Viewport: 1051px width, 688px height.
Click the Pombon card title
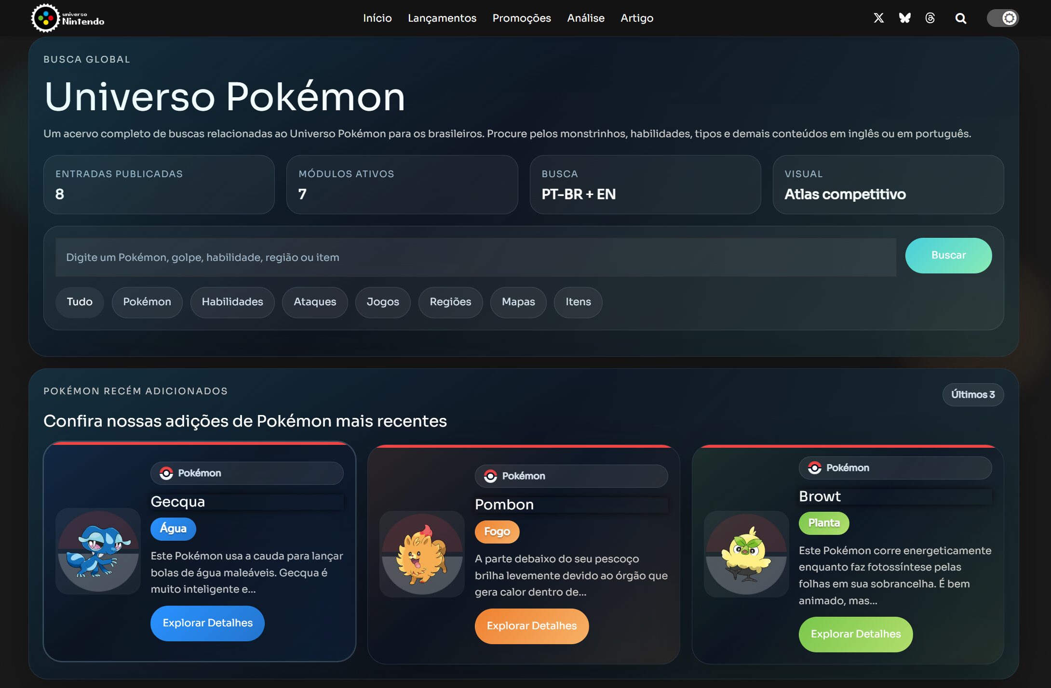504,505
